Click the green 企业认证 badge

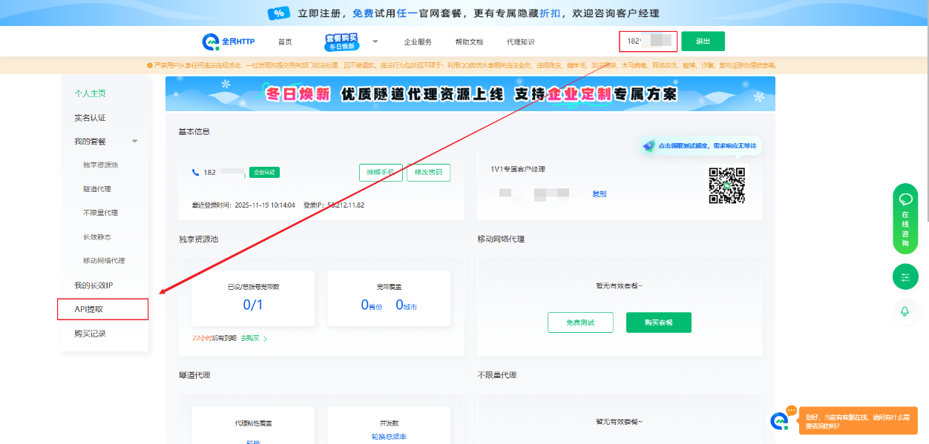point(264,173)
